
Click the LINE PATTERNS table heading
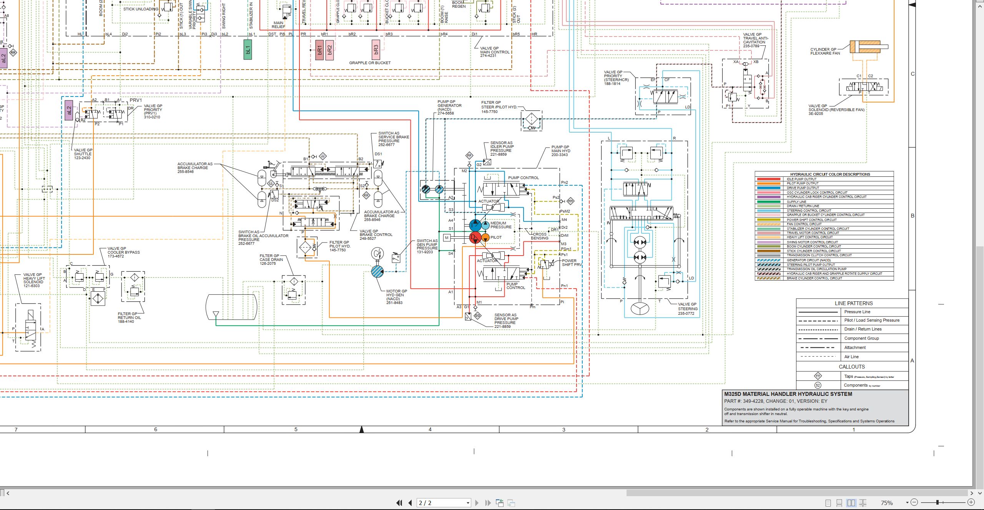pos(853,303)
